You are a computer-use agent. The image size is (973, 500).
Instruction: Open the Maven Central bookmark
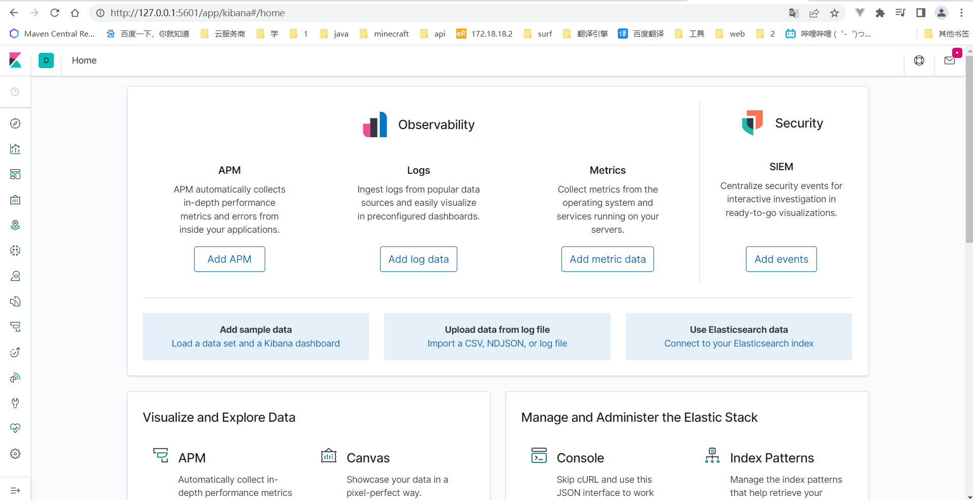coord(52,34)
